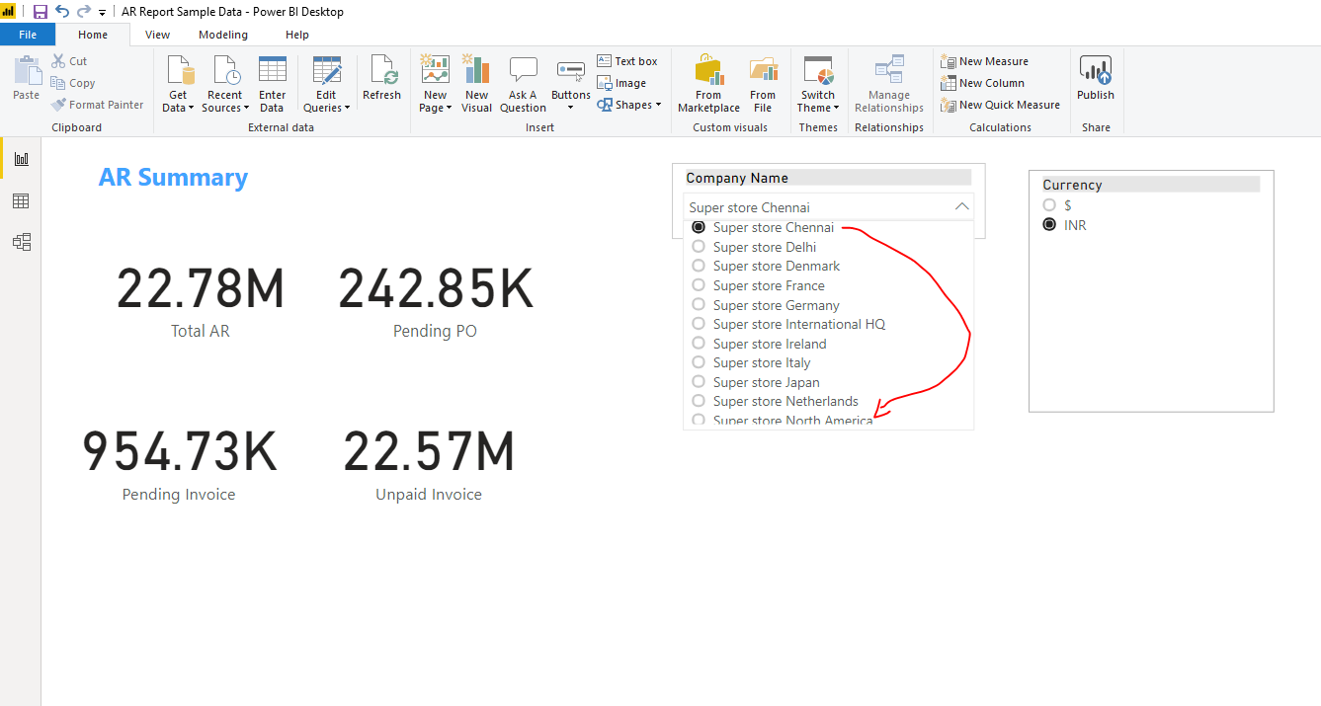Select the Super store Japan radio option
1321x706 pixels.
[x=699, y=382]
